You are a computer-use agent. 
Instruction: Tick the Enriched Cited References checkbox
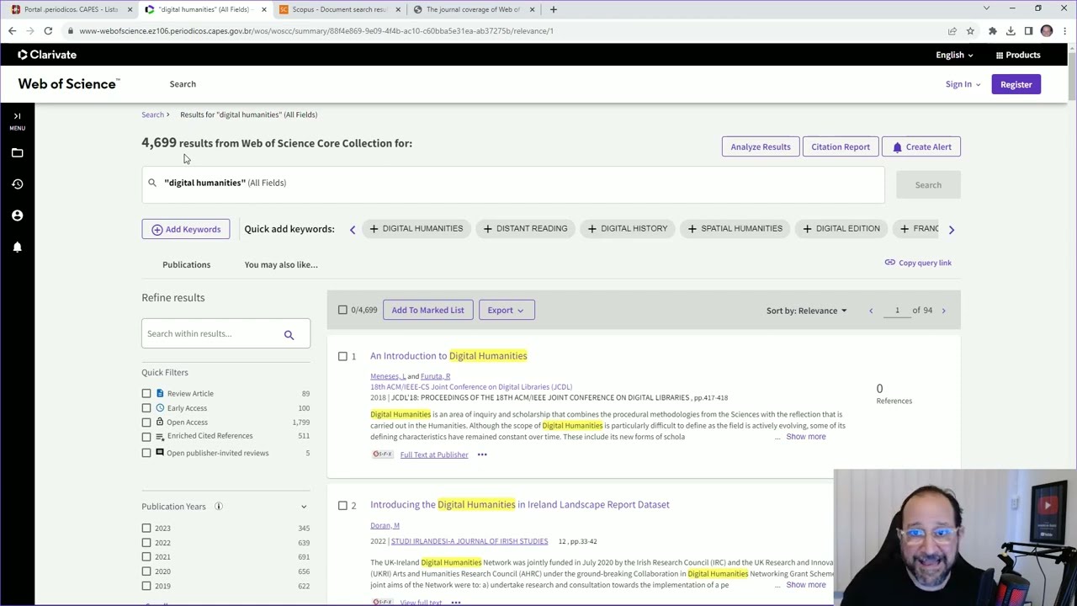coord(146,437)
